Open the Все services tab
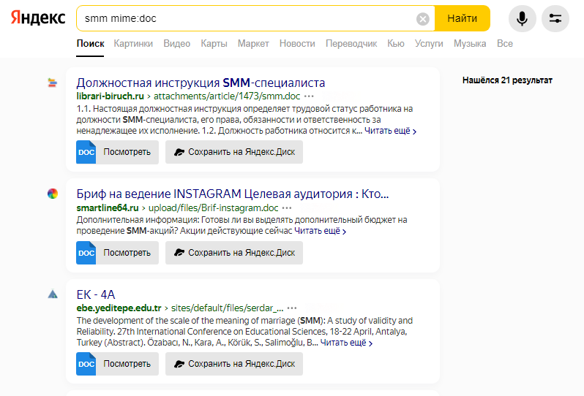584x396 pixels. (x=505, y=44)
